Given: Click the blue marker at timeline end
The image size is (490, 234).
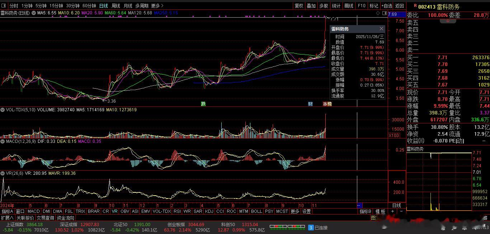Looking at the screenshot, I should click(359, 205).
